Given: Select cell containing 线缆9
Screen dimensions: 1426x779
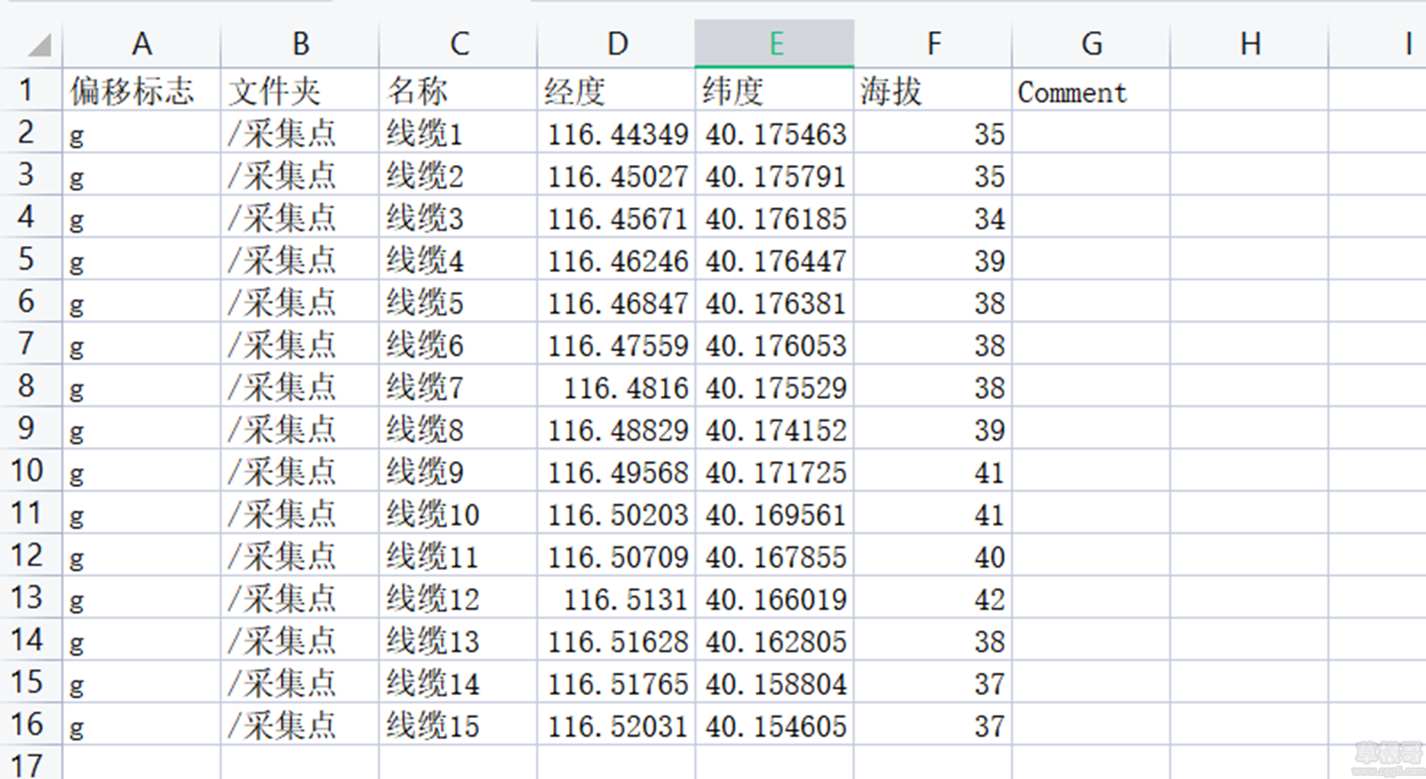Looking at the screenshot, I should pyautogui.click(x=458, y=470).
